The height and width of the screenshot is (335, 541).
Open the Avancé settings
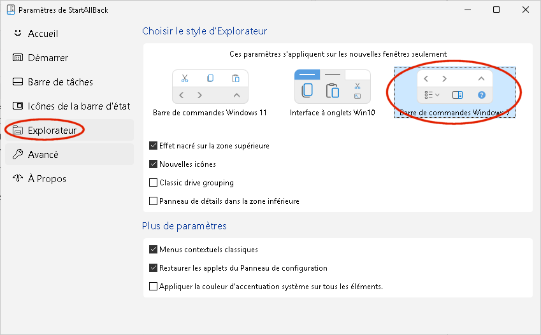coord(69,154)
